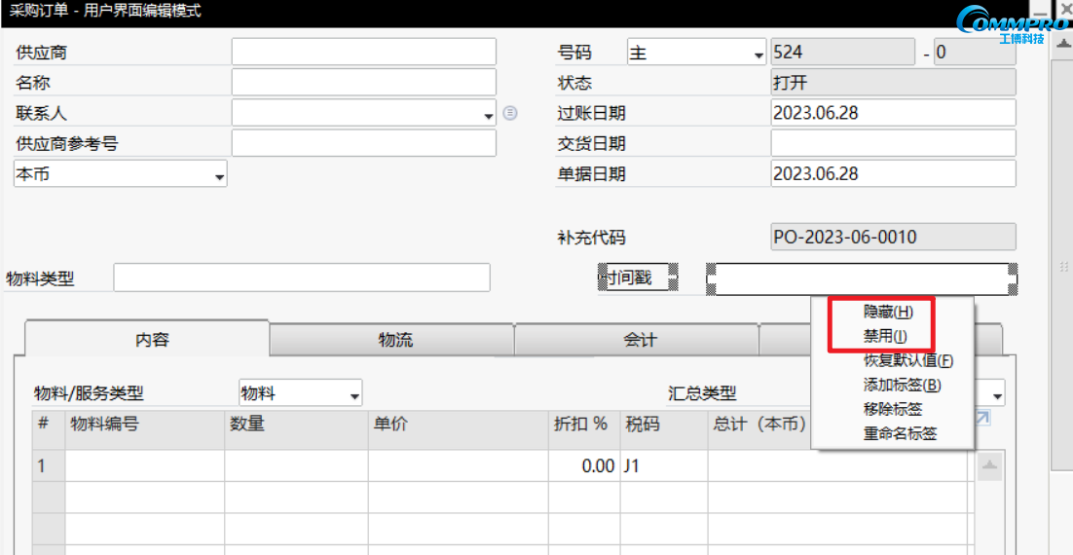Select 禁用(I) from the context menu
The width and height of the screenshot is (1073, 555).
884,336
